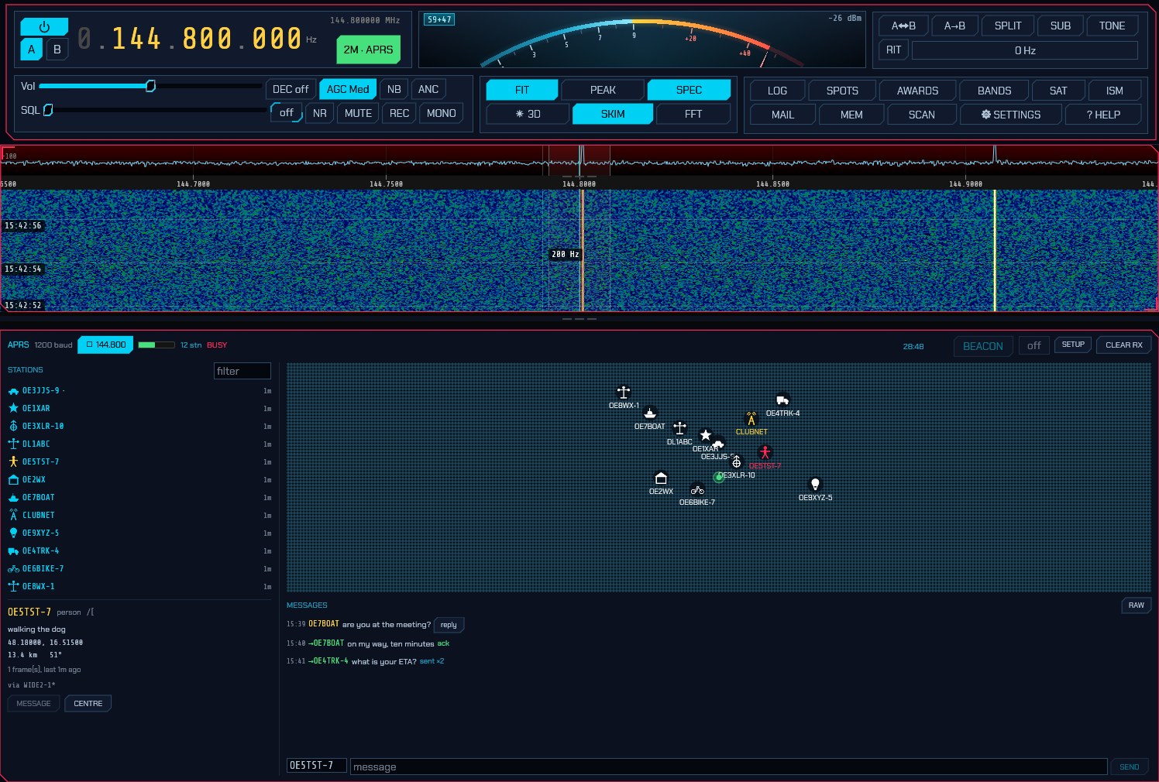This screenshot has width=1159, height=782.
Task: Select the CLUBNET antenna icon on map
Action: (751, 419)
